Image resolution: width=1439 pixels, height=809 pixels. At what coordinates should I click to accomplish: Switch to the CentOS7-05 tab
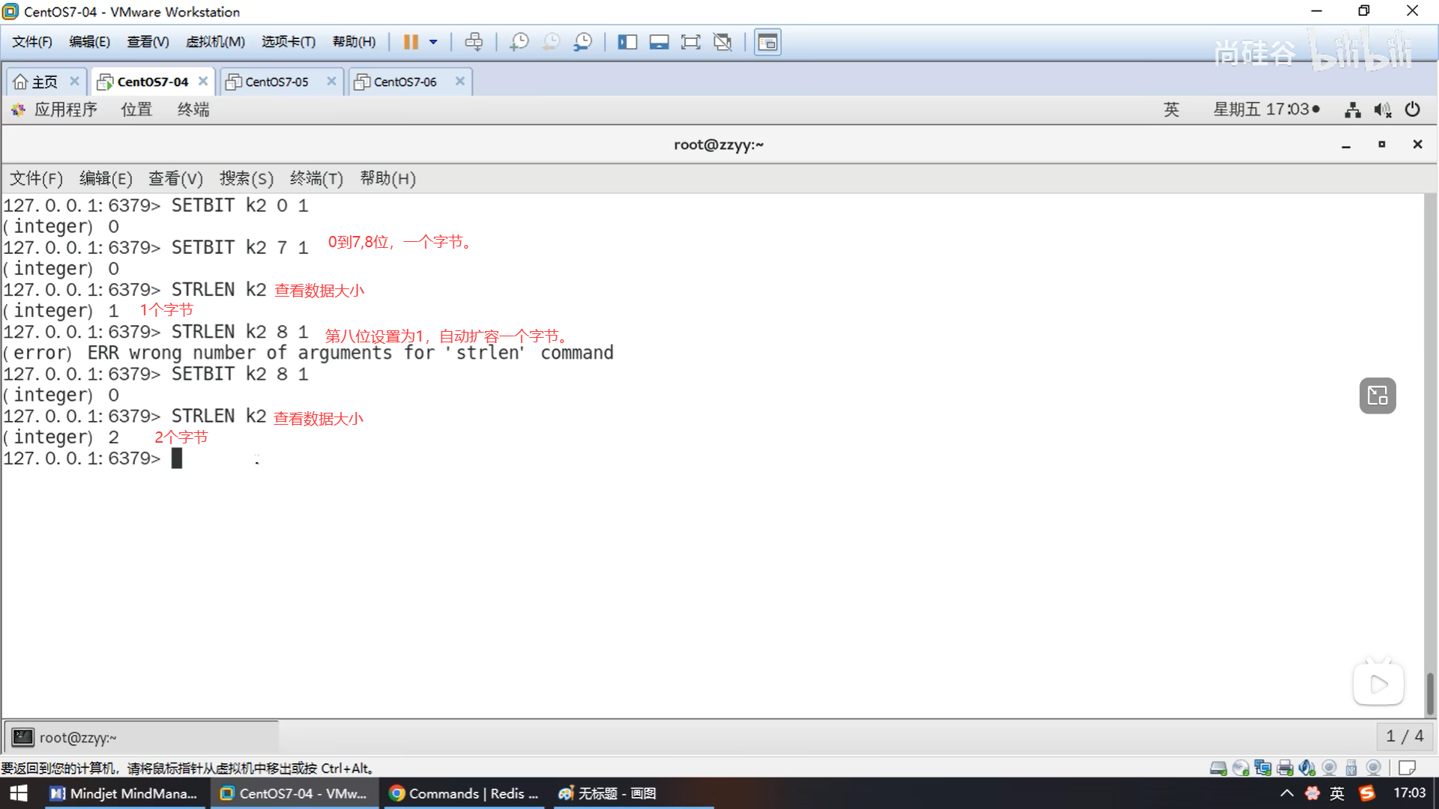click(x=277, y=82)
